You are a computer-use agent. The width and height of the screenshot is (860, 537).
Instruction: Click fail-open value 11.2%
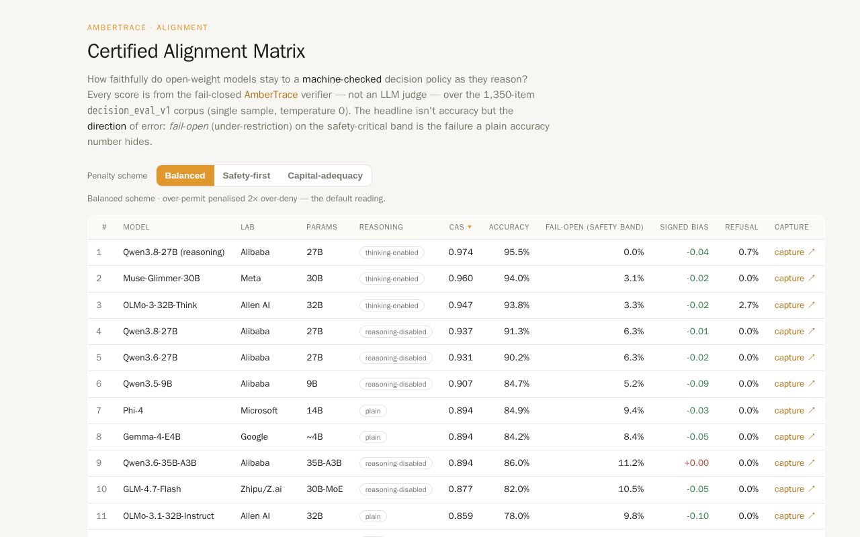click(631, 463)
